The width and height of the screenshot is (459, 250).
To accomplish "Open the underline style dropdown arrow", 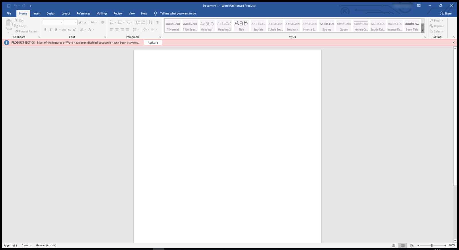I will 60,30.
